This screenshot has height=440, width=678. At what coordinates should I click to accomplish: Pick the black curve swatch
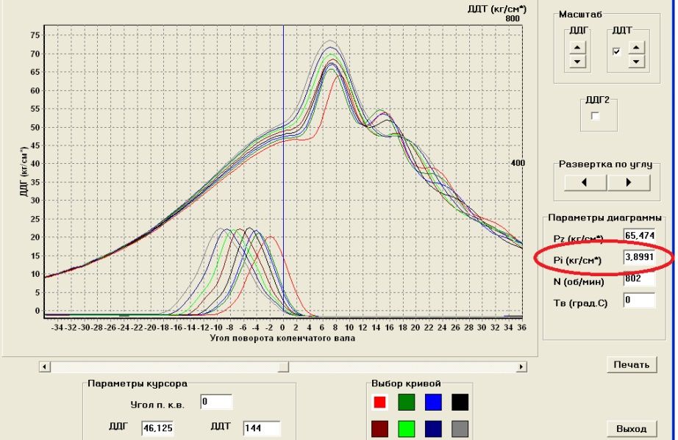(460, 402)
